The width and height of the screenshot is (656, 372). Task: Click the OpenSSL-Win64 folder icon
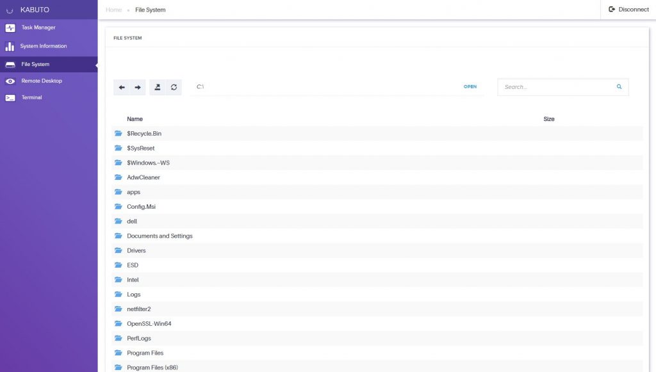click(119, 323)
